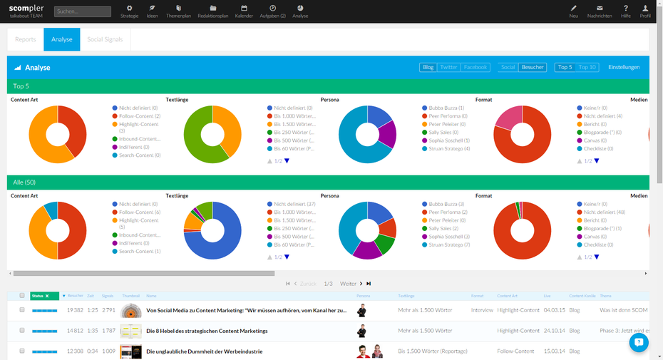
Task: Show next Format legend page in Alle section
Action: tap(597, 257)
